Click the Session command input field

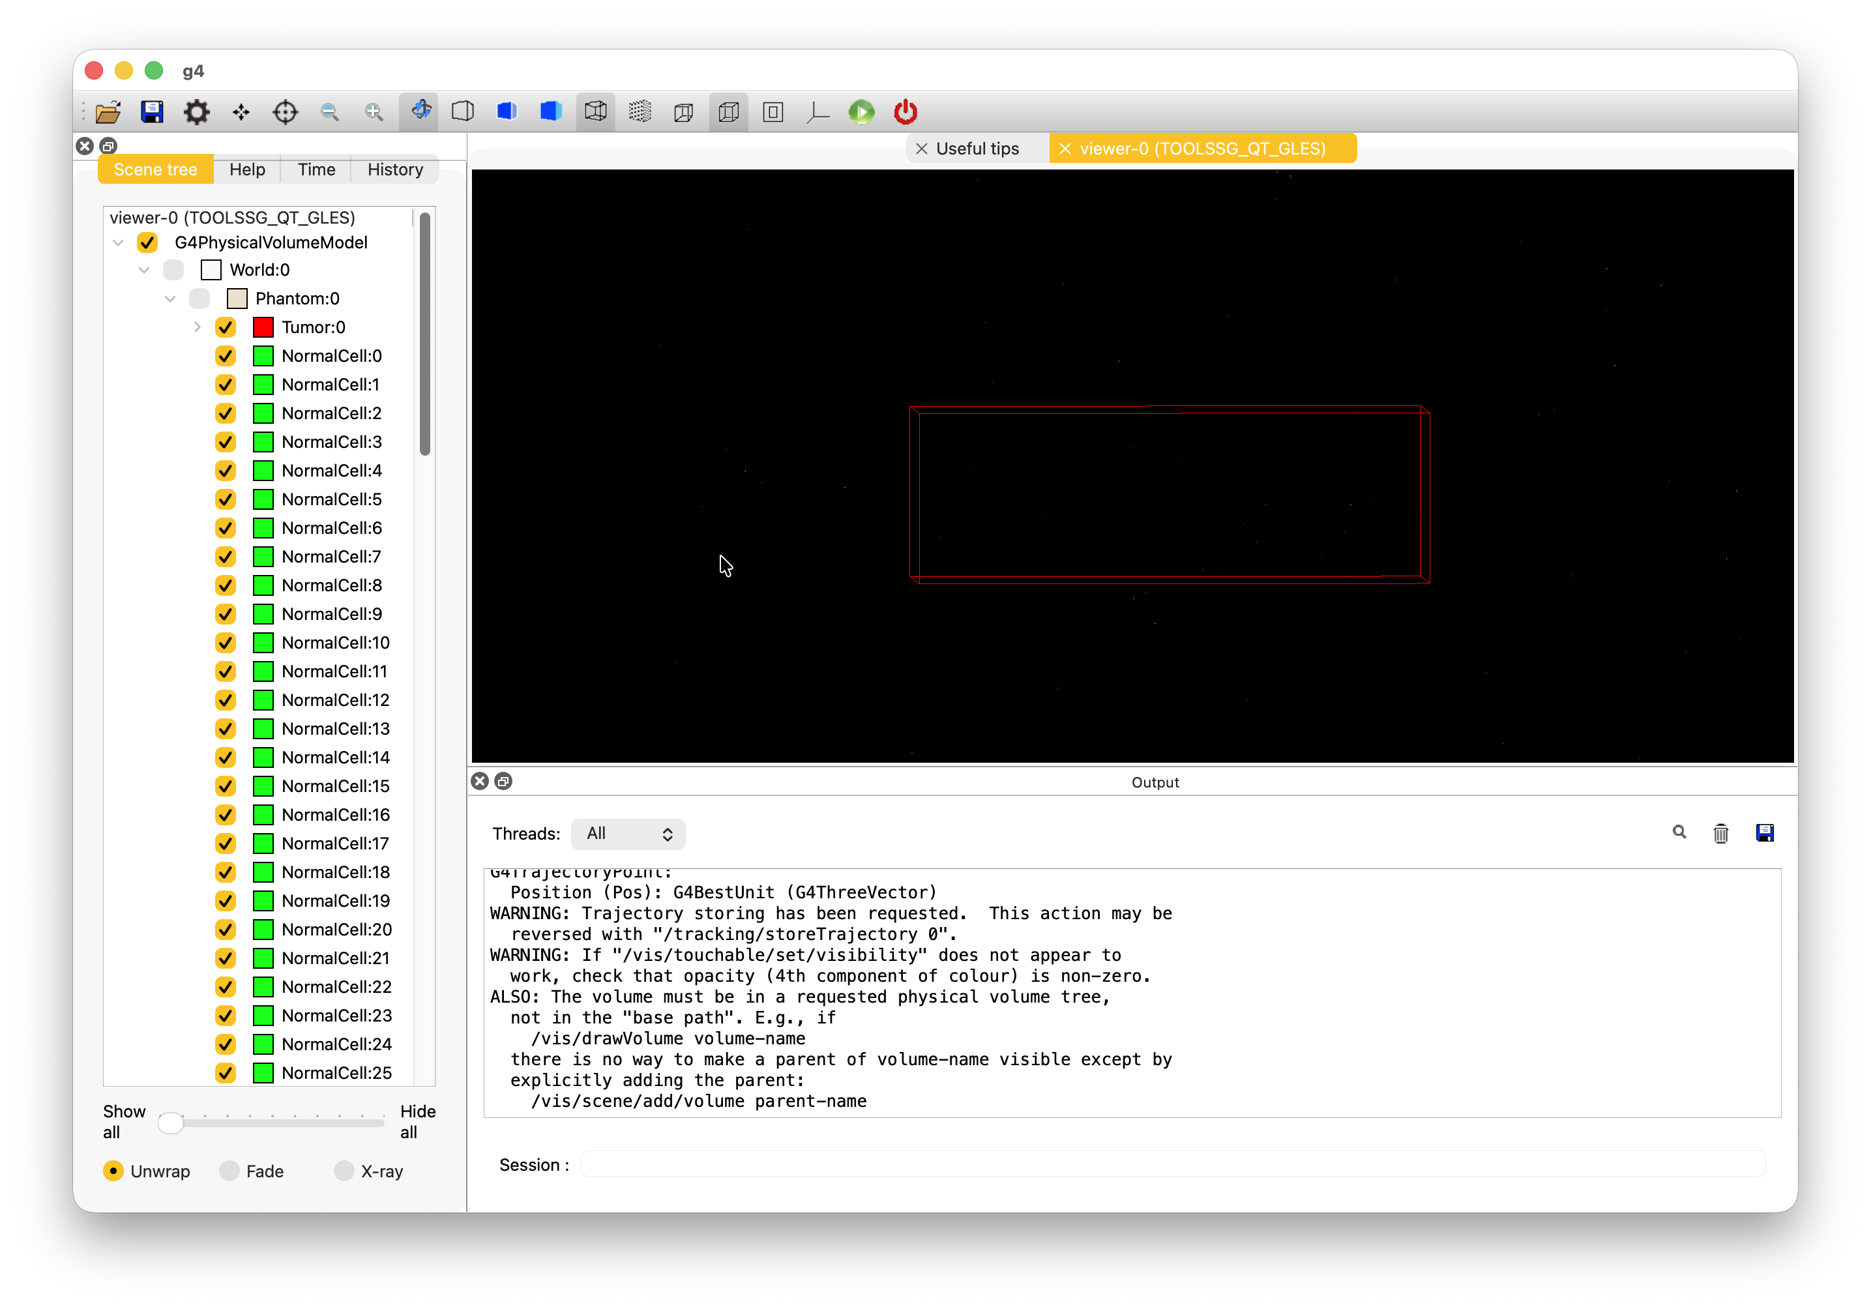pyautogui.click(x=1173, y=1164)
